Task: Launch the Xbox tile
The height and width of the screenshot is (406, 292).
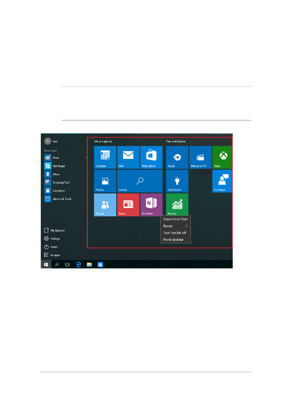Action: tap(222, 157)
